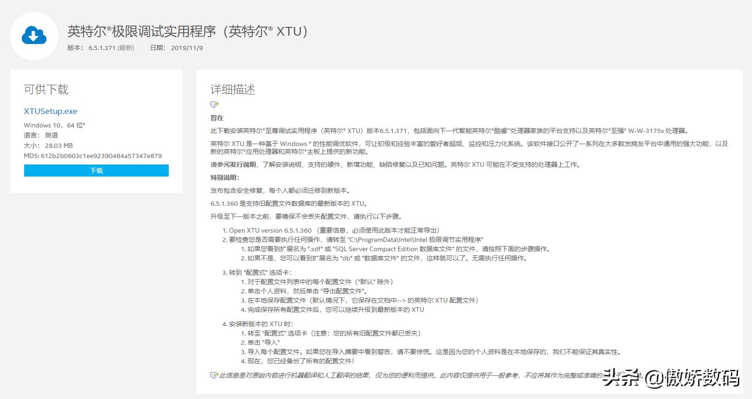Click version number 6.5.1.371 in header
The width and height of the screenshot is (752, 399).
102,48
